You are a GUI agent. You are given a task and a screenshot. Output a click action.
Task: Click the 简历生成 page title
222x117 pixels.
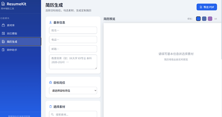[x=54, y=5]
